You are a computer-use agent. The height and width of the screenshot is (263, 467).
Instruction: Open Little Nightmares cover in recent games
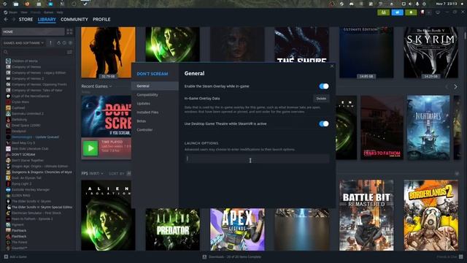[x=428, y=128]
